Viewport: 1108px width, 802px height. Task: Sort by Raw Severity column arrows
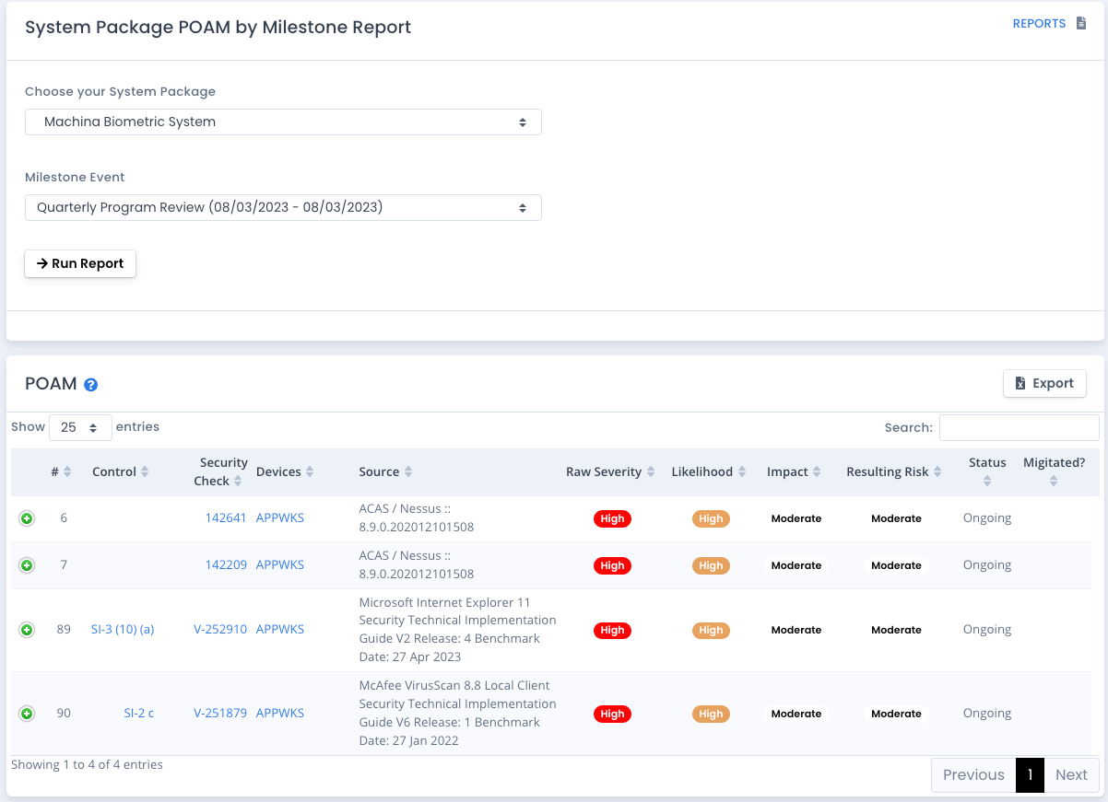pos(651,472)
